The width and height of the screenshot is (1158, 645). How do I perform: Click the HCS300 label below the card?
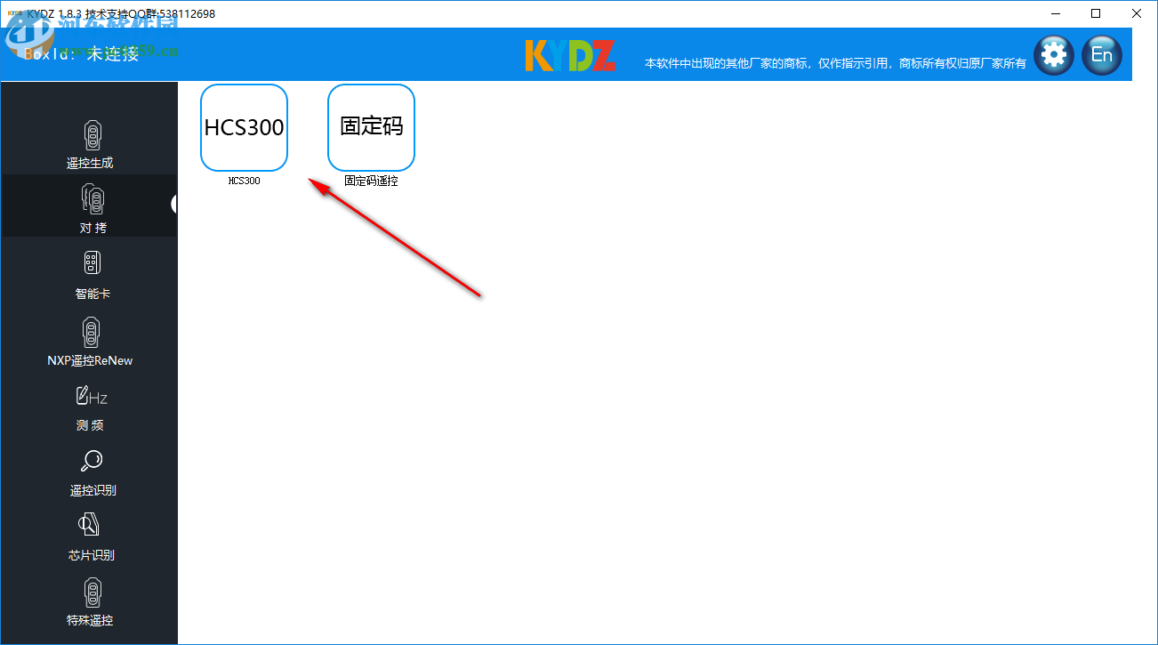click(x=244, y=181)
